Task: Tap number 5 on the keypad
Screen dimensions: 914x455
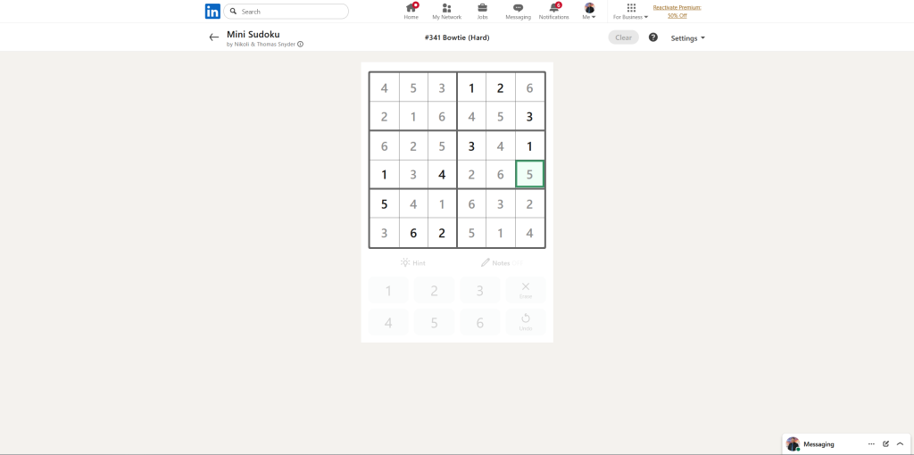Action: [x=435, y=322]
